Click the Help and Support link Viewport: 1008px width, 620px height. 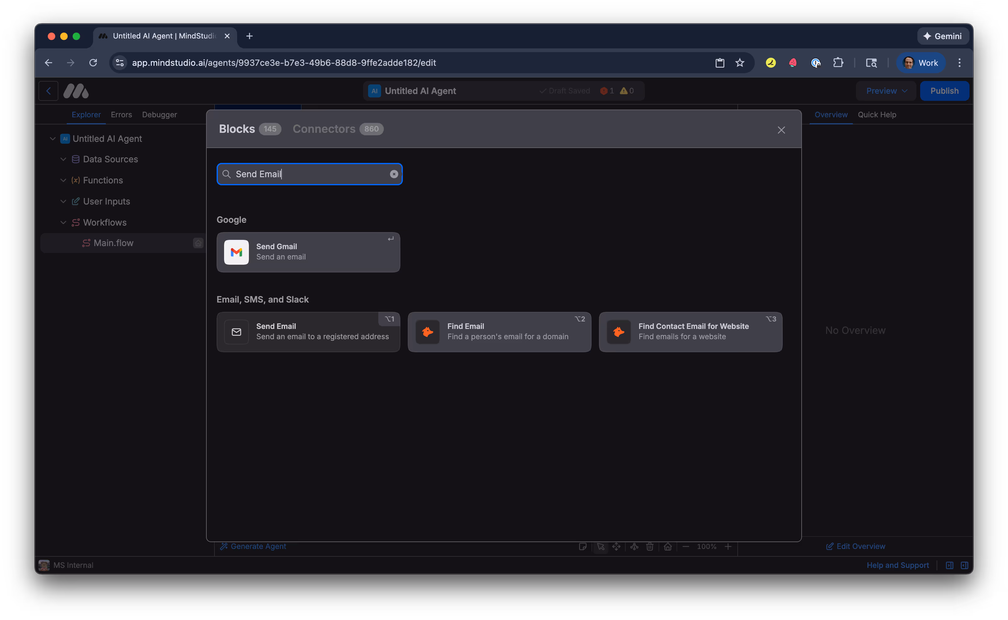point(898,565)
